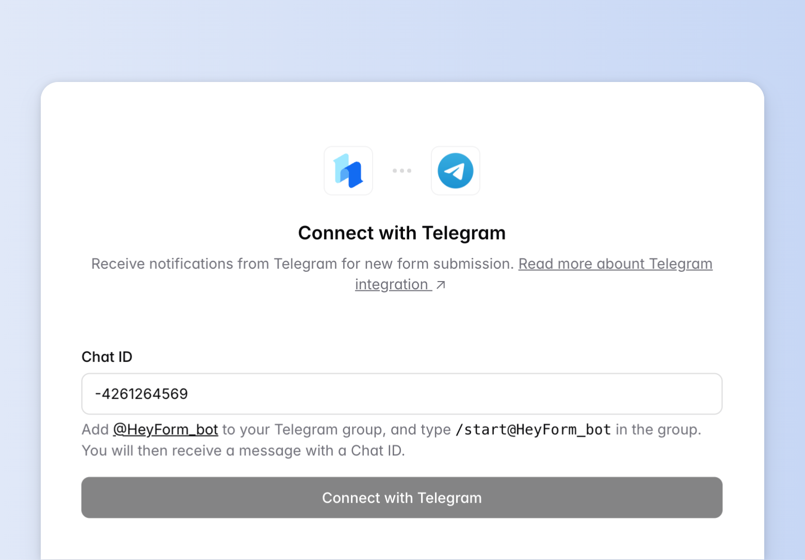Click the underlined integration word in the description
Screen dimensions: 805x560
(x=393, y=284)
